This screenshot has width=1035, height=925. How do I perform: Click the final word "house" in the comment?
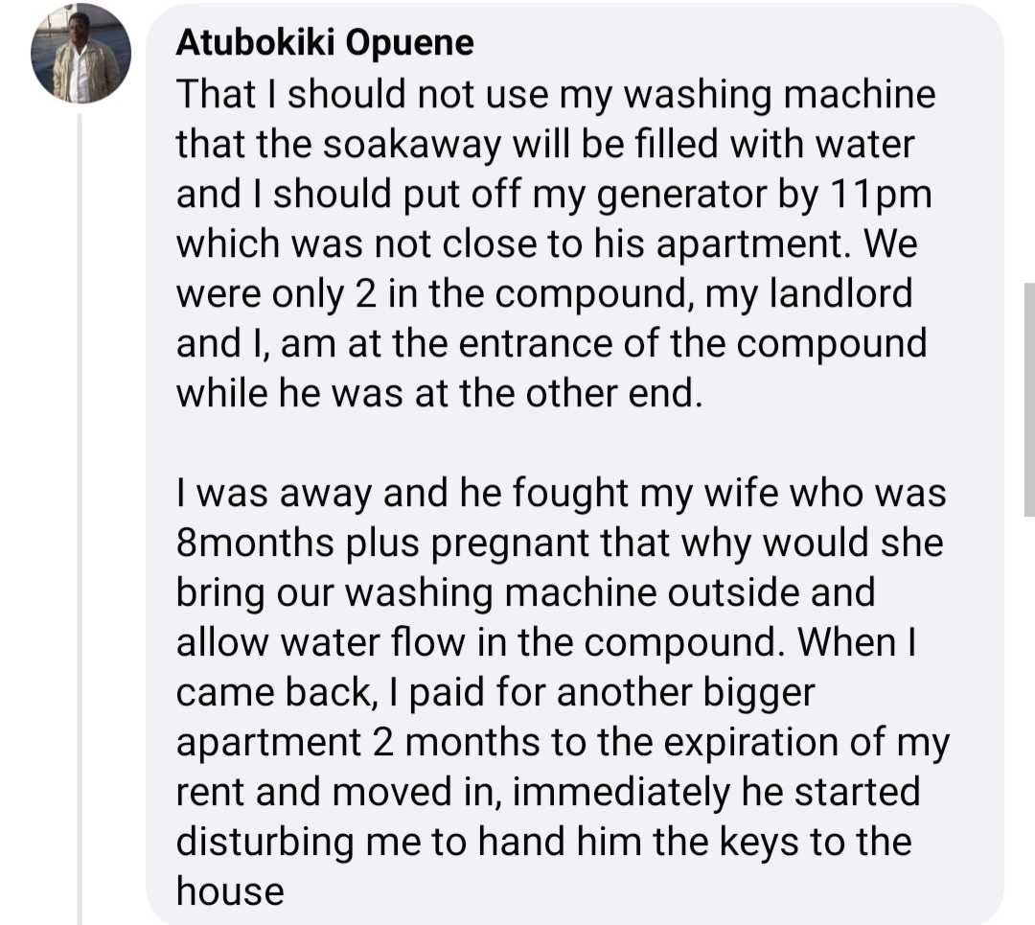230,892
